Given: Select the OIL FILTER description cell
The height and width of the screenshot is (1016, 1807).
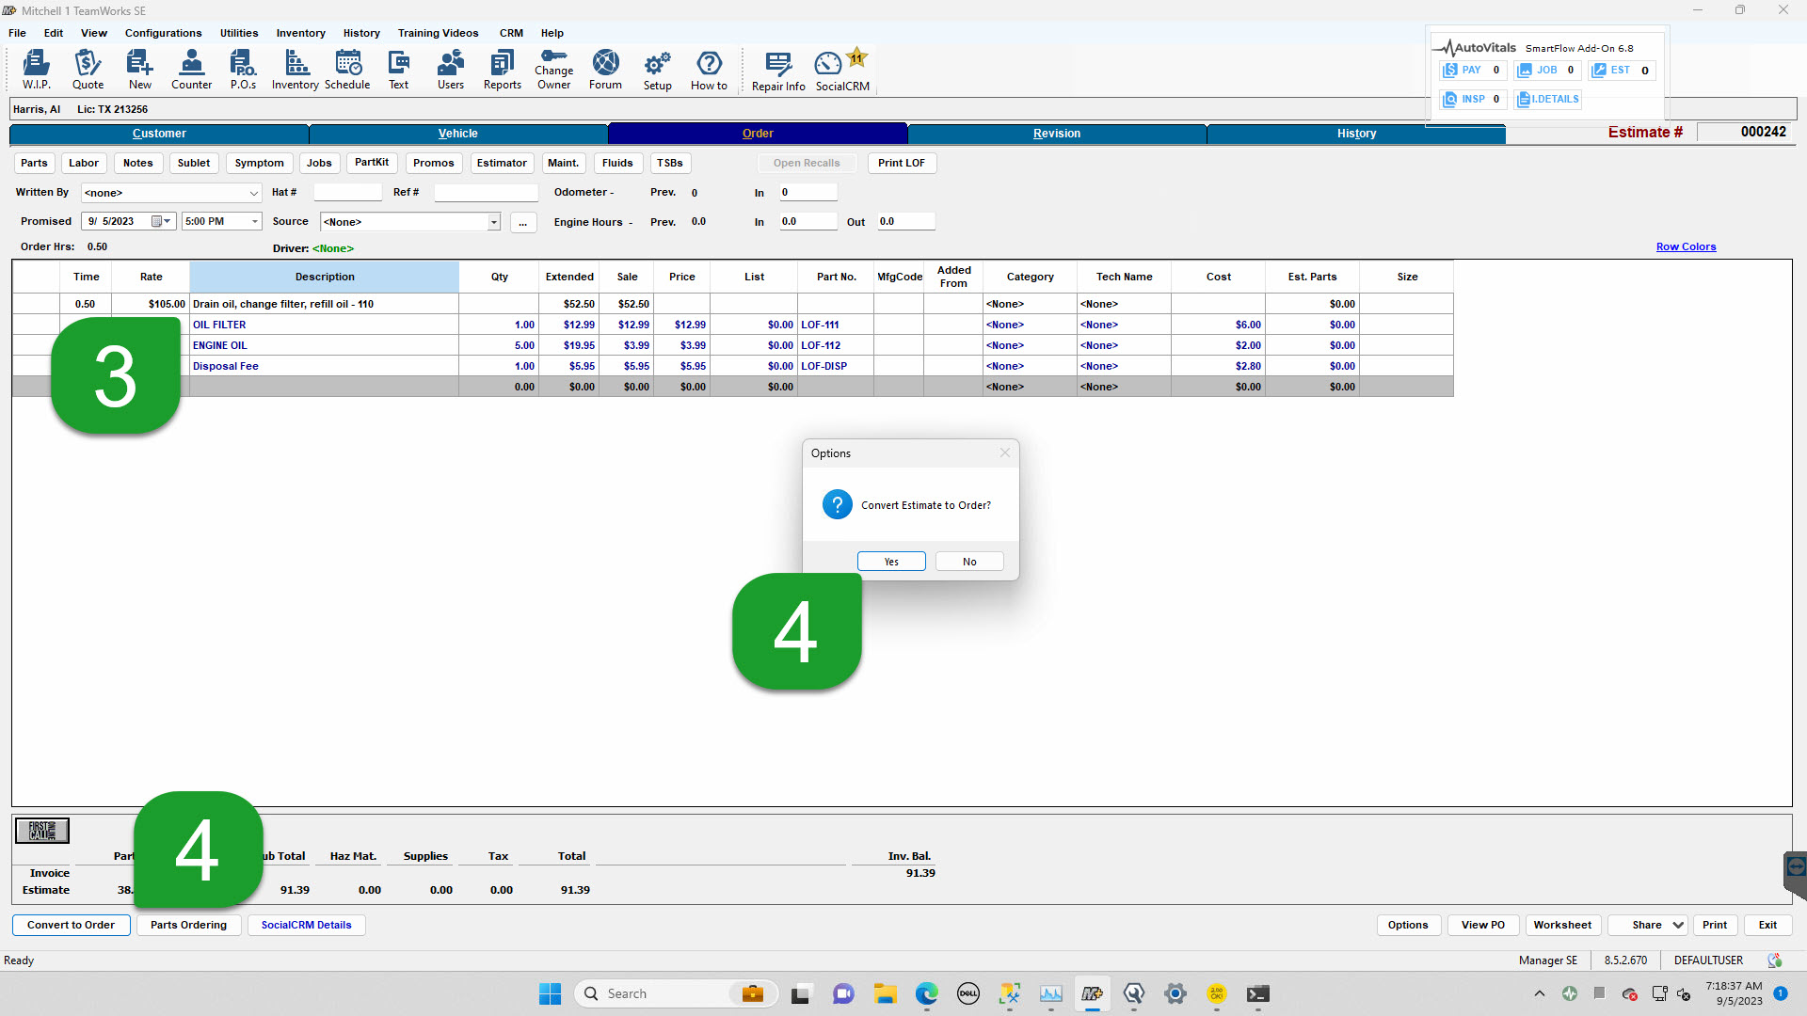Looking at the screenshot, I should [324, 325].
